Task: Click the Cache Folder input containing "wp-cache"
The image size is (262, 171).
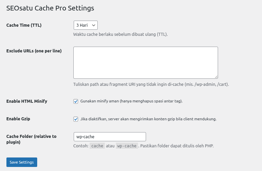Action: point(110,137)
